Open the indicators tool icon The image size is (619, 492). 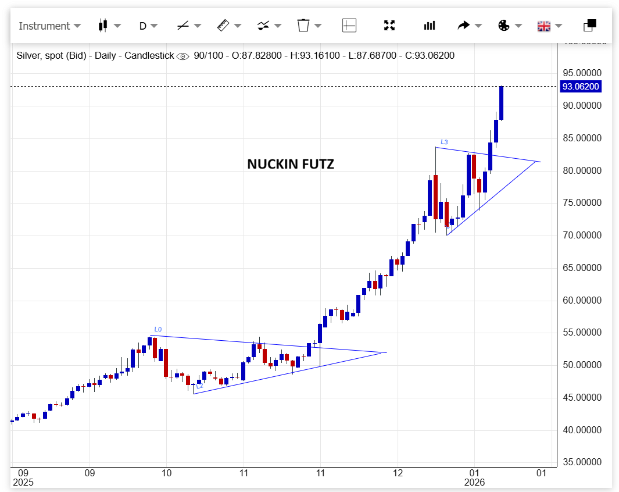pyautogui.click(x=263, y=26)
